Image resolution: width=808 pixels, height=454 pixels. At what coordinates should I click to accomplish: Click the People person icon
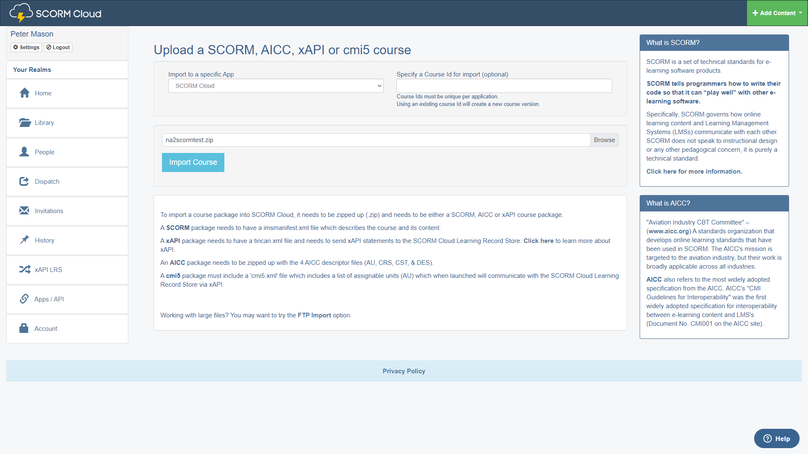click(x=24, y=152)
